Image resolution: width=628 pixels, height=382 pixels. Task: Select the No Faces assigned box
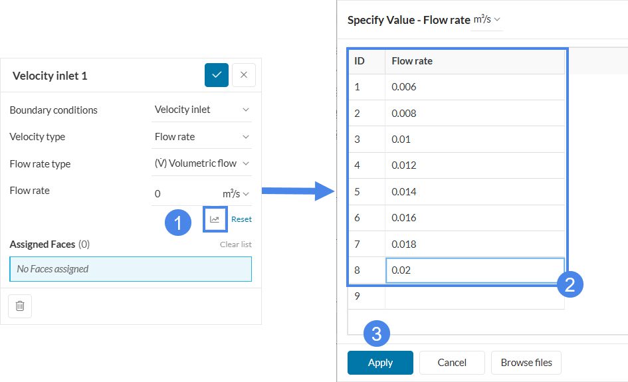130,269
